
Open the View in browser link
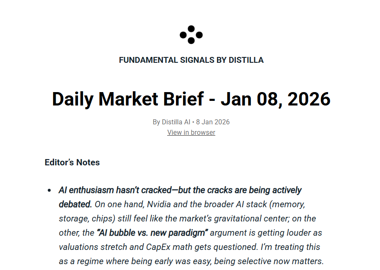(191, 132)
